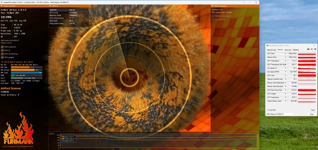Click the Resolution 1920 x 1080 line
The width and height of the screenshot is (318, 150).
[13, 34]
